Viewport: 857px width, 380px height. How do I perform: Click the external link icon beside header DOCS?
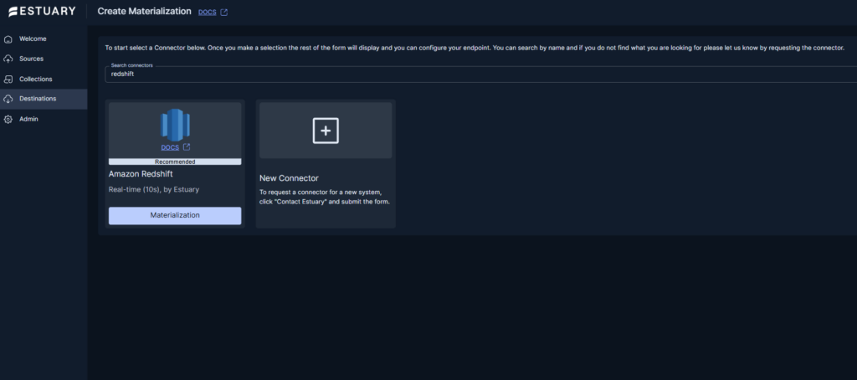224,12
